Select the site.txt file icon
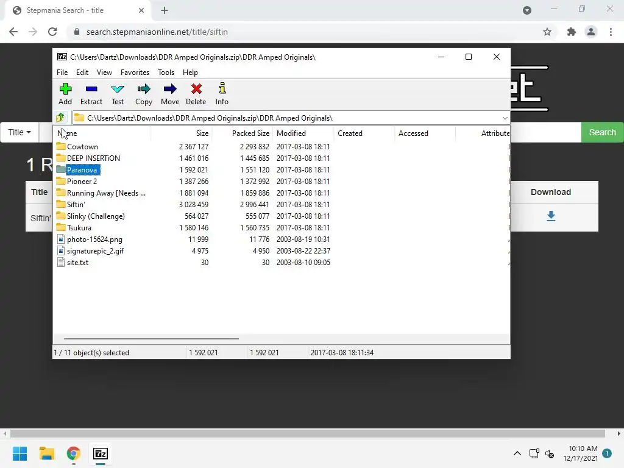624x468 pixels. [x=60, y=262]
